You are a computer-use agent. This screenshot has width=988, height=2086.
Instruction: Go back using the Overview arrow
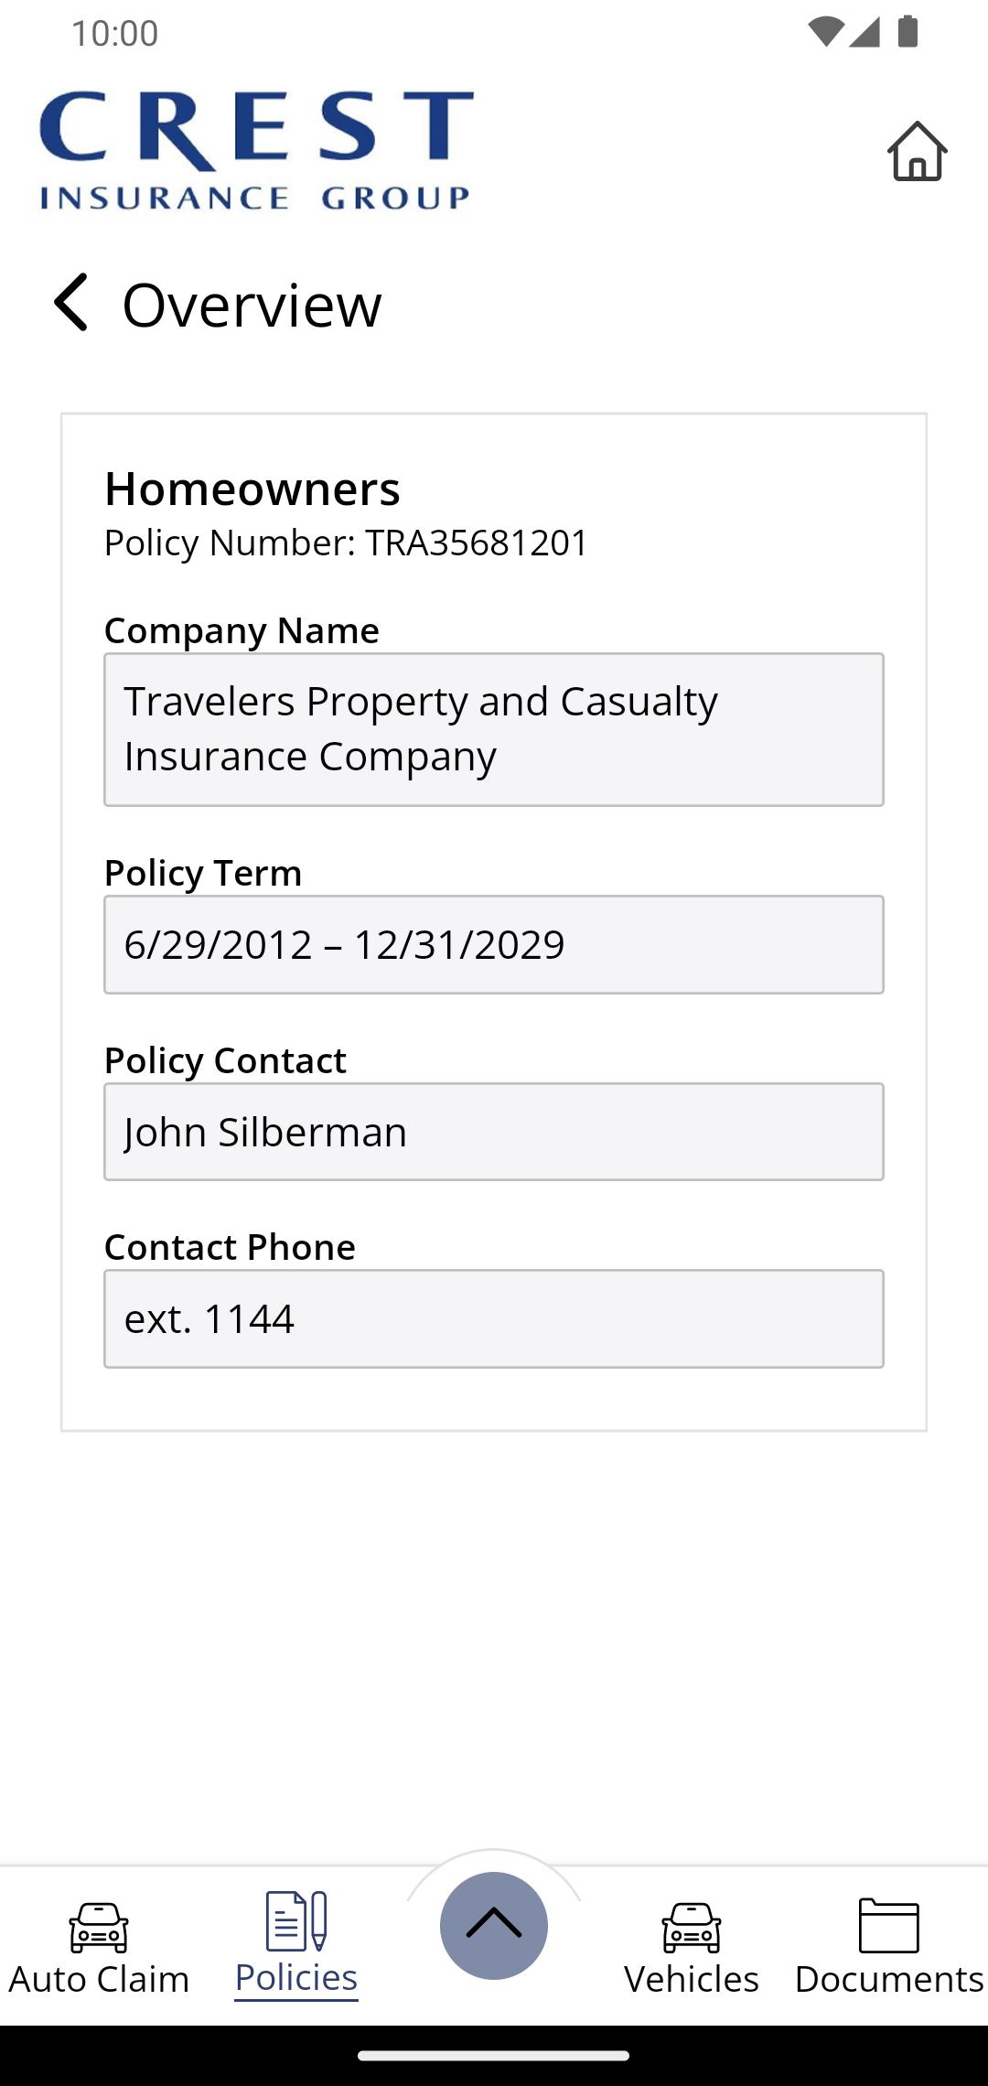pos(70,303)
